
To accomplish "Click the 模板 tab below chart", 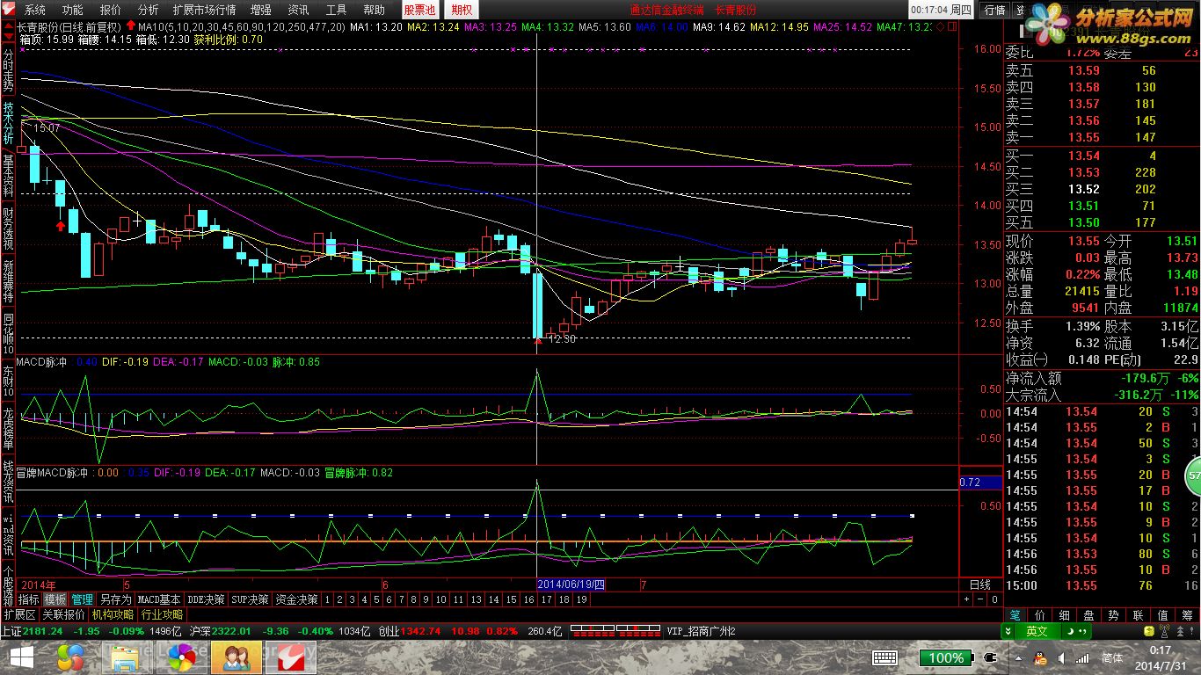I will coord(55,599).
